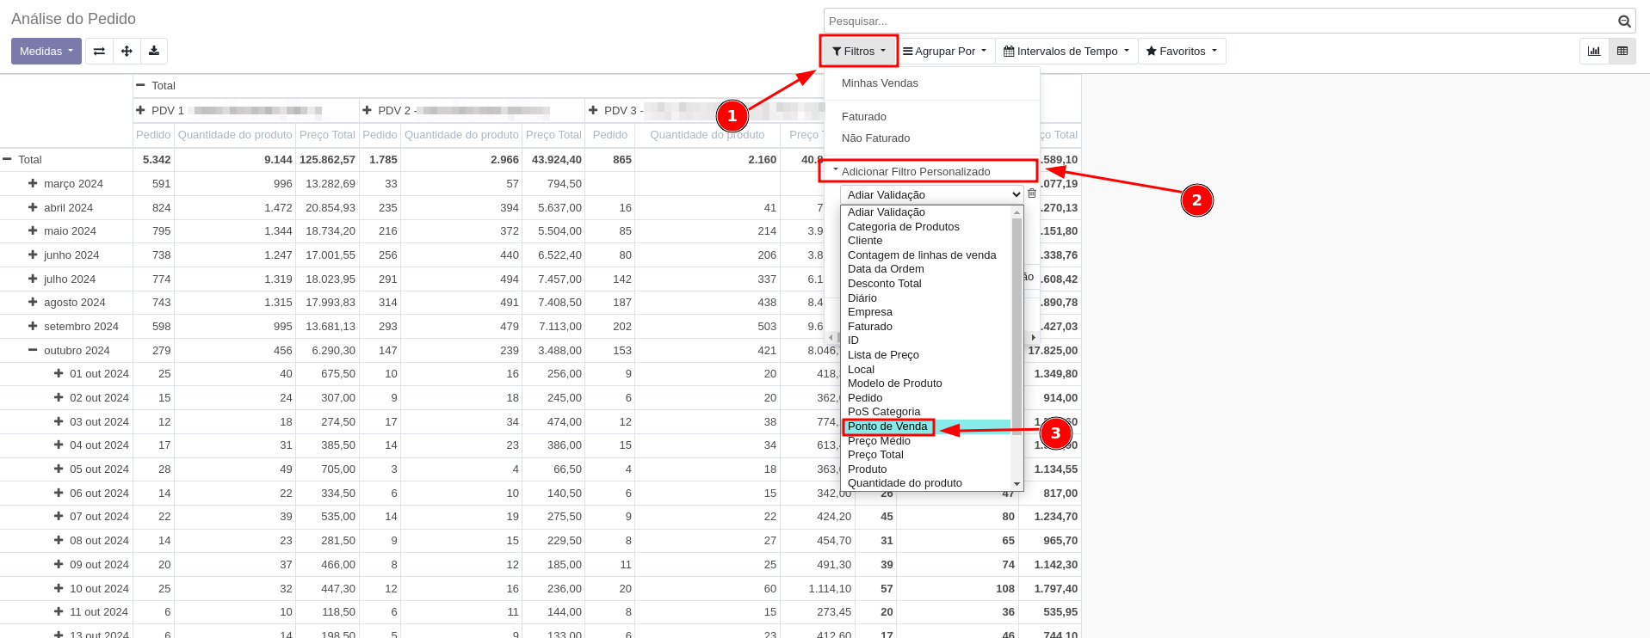This screenshot has height=638, width=1650.
Task: Expand the junho 2024 row
Action: click(x=33, y=255)
